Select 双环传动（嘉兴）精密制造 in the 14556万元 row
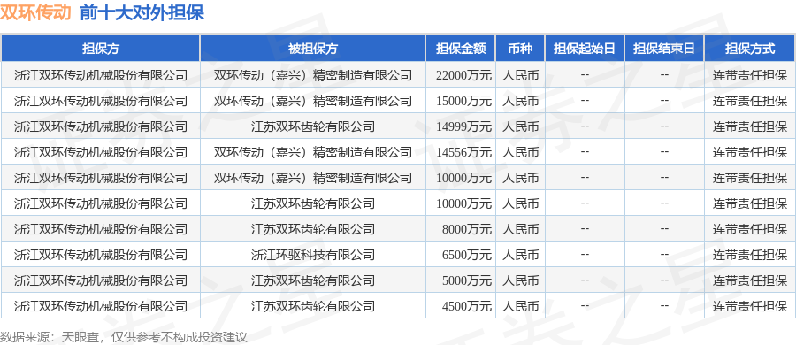This screenshot has height=345, width=796. point(313,152)
